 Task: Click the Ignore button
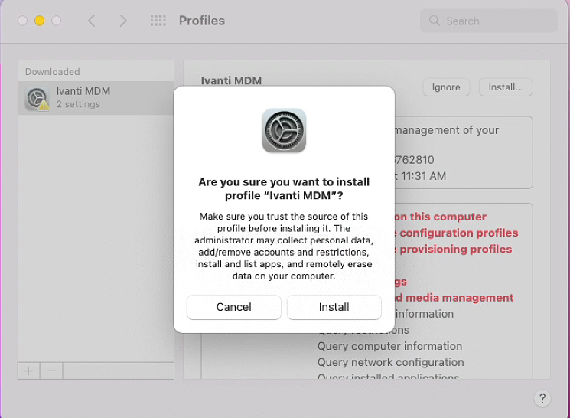(x=446, y=87)
